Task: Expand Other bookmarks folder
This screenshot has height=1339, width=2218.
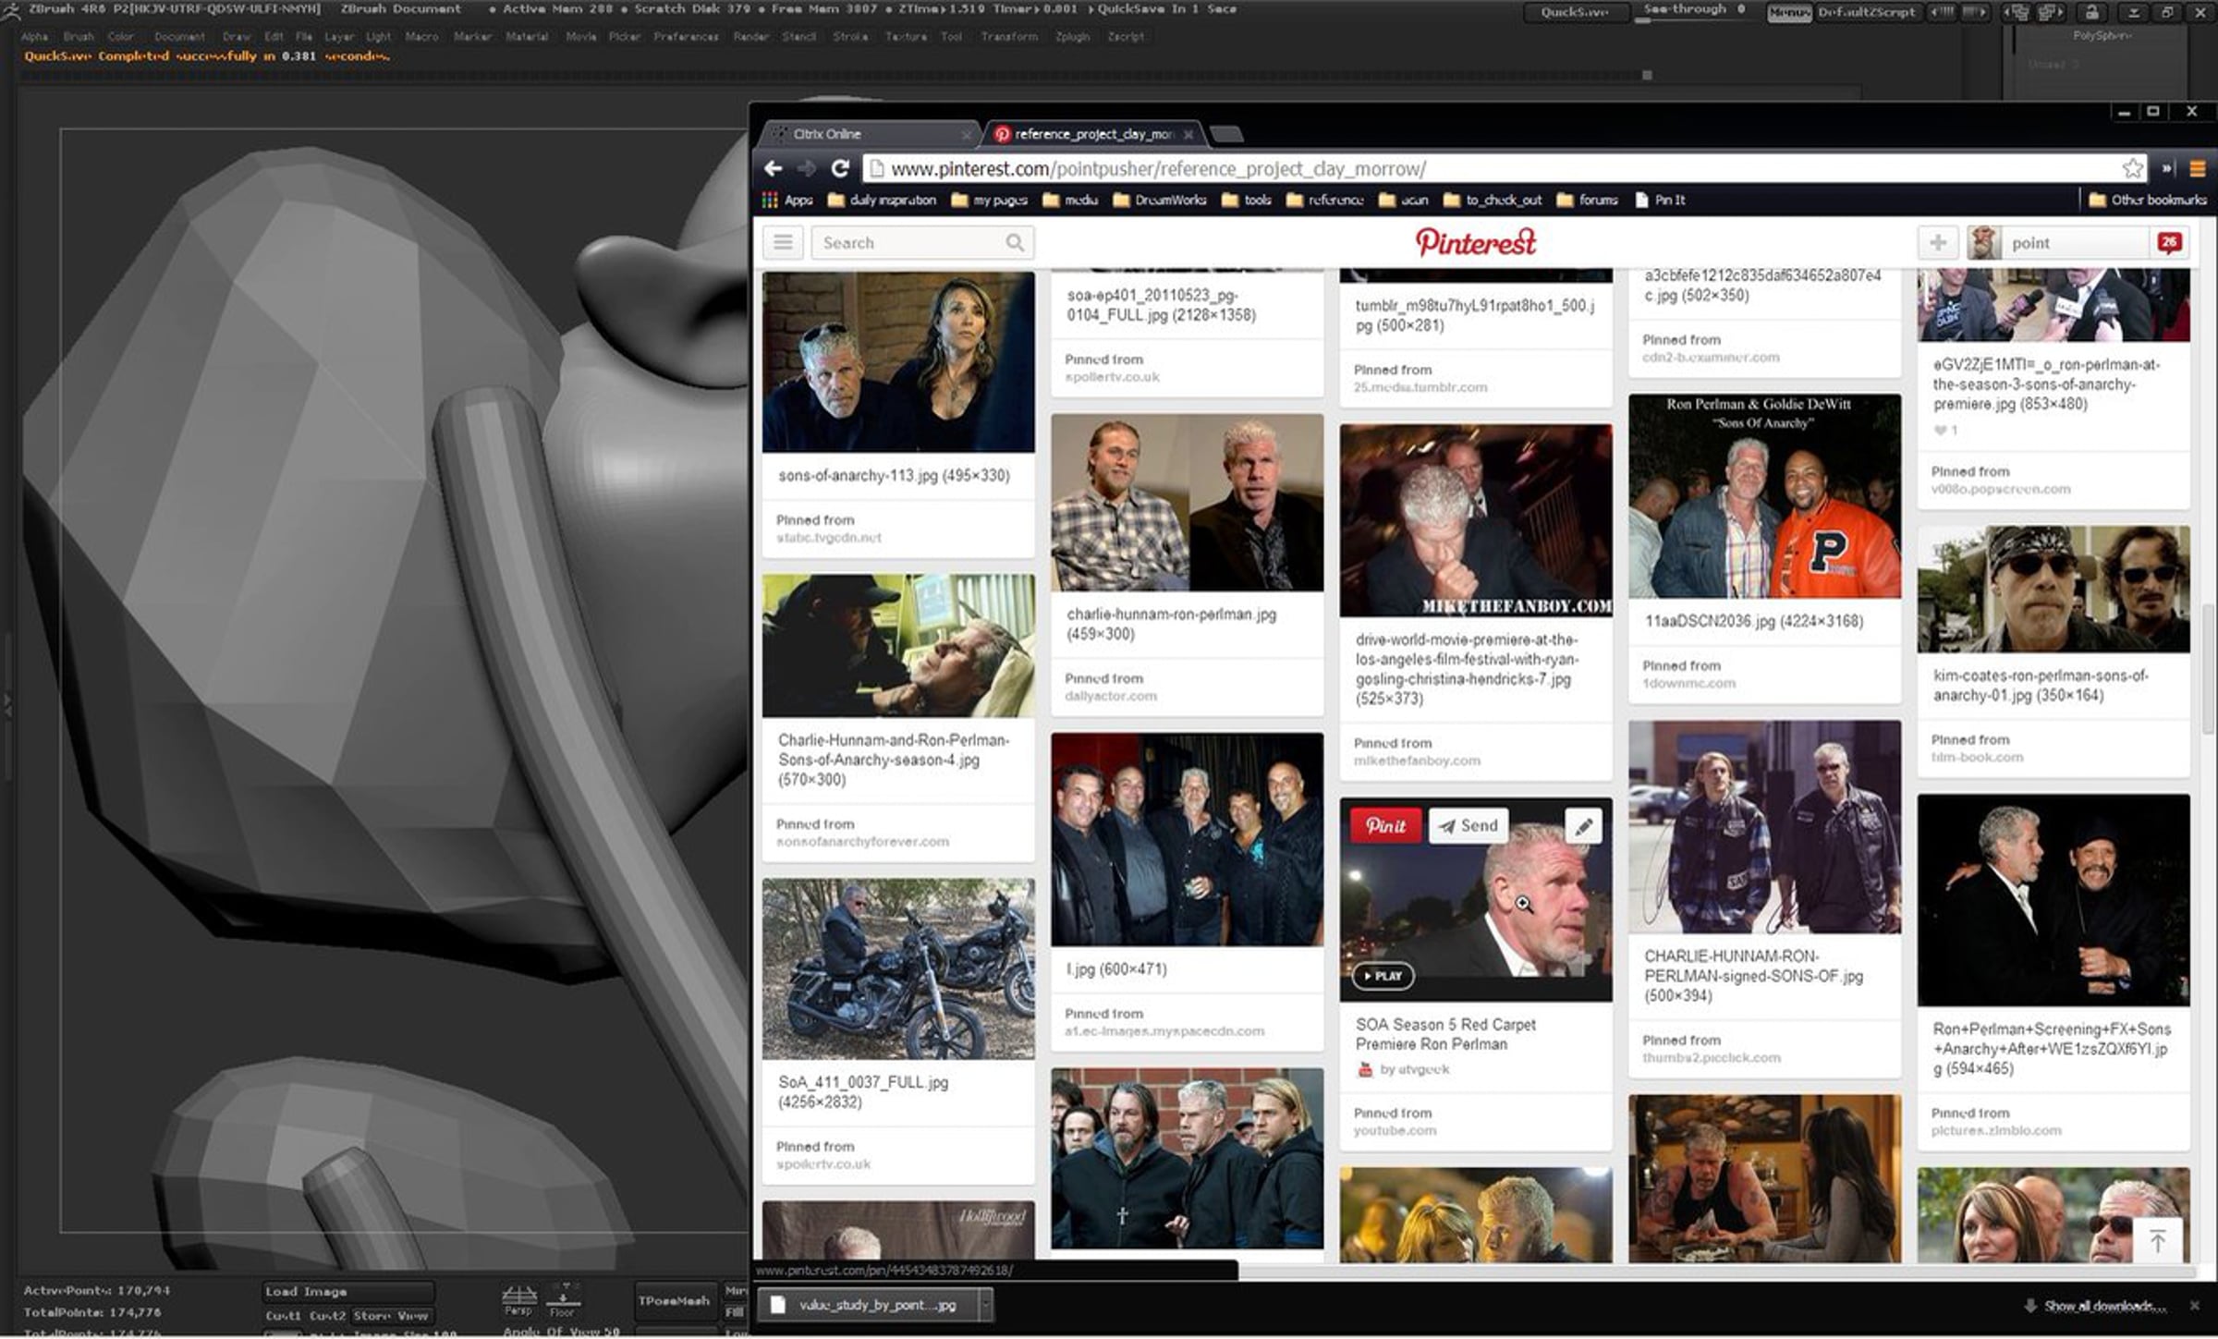Action: pyautogui.click(x=2148, y=200)
